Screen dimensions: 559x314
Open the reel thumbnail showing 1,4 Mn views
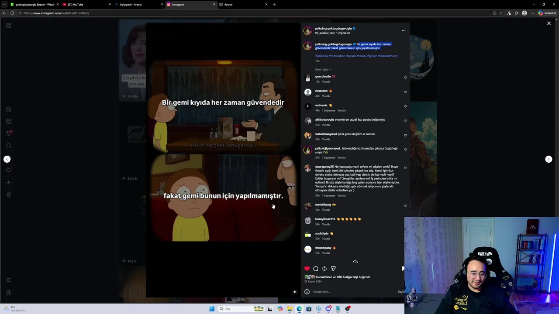[132, 60]
